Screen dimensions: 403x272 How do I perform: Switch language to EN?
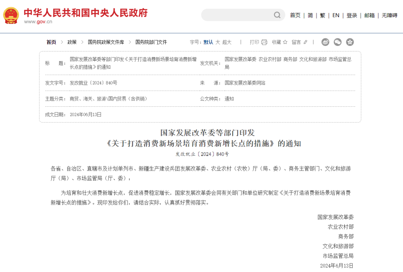click(335, 15)
